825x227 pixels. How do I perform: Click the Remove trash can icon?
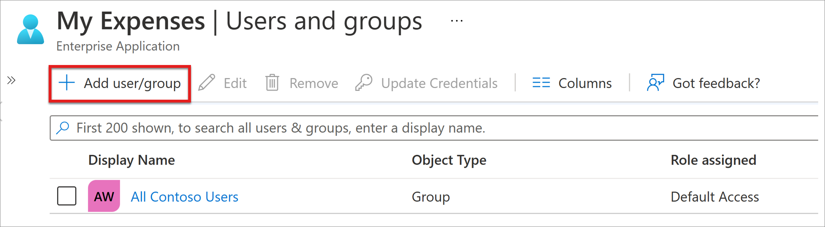(272, 83)
